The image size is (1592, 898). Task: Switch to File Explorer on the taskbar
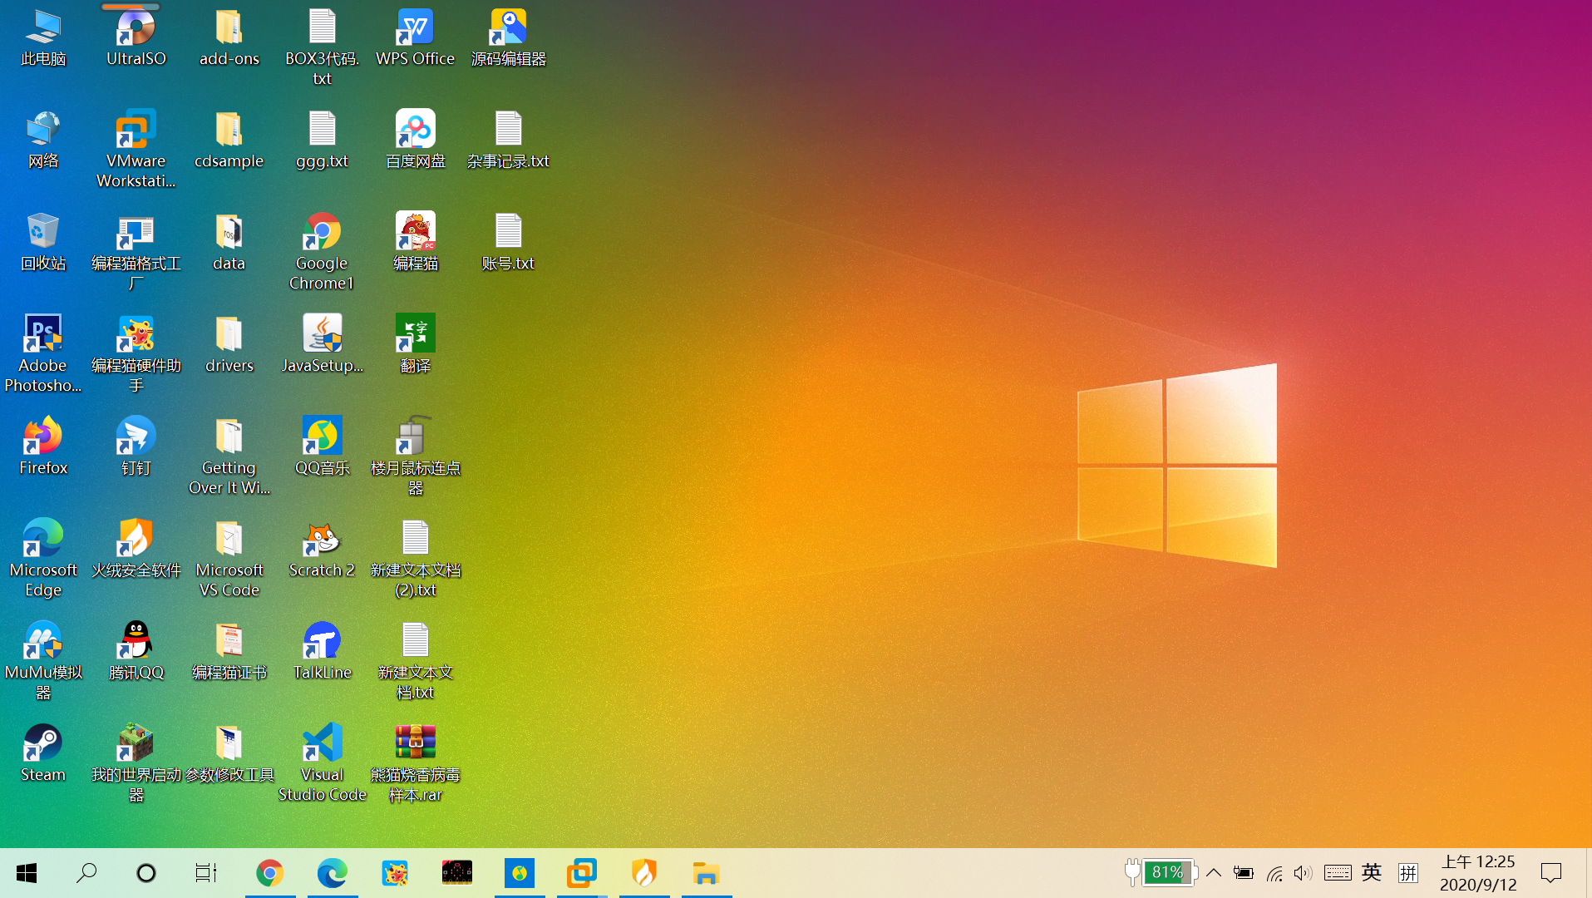(x=707, y=873)
